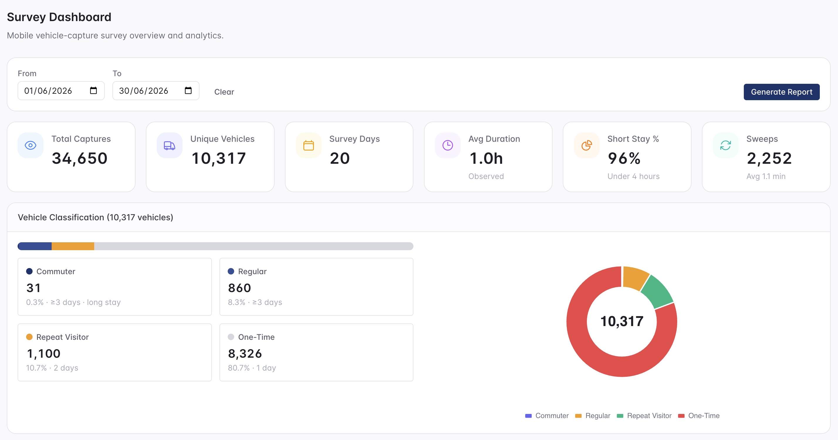Click the pie chart icon on Short Stay card
The image size is (838, 440).
point(587,145)
